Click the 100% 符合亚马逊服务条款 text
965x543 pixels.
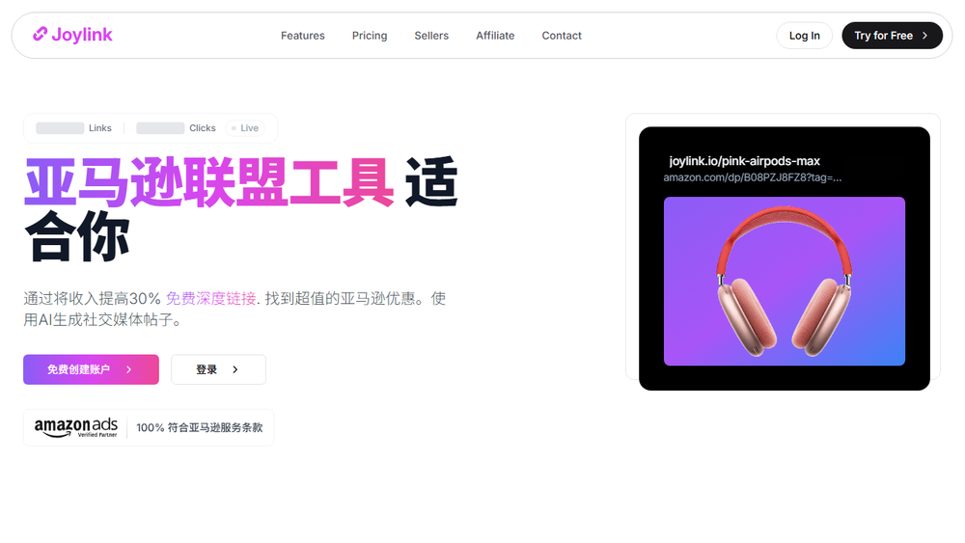[200, 427]
